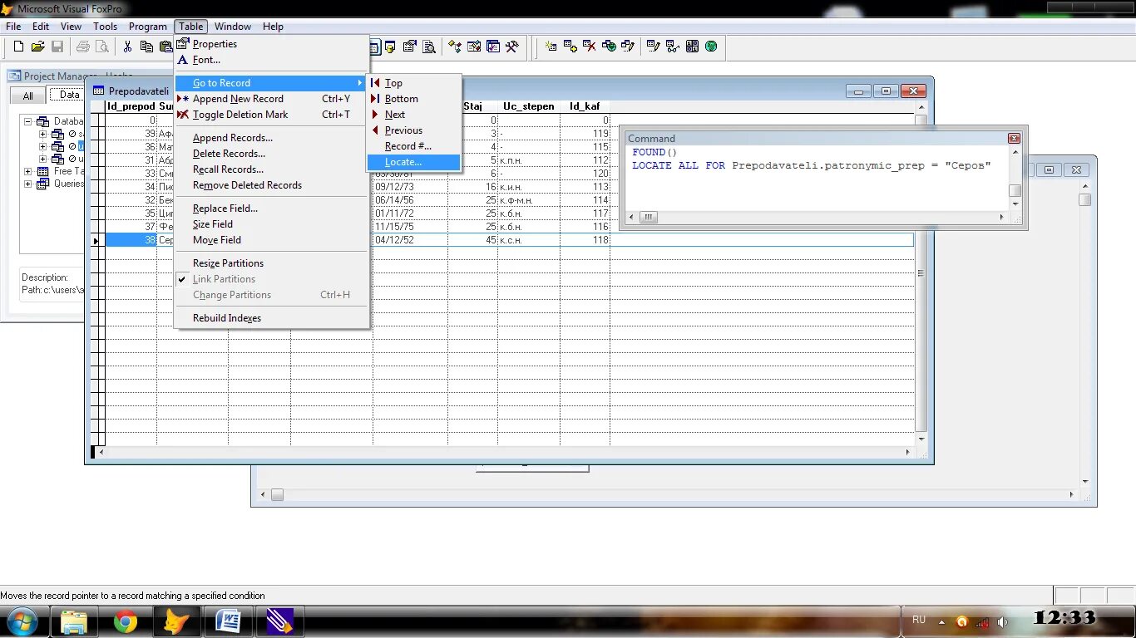The width and height of the screenshot is (1136, 638).
Task: Expand the Queries tree node
Action: 28,184
